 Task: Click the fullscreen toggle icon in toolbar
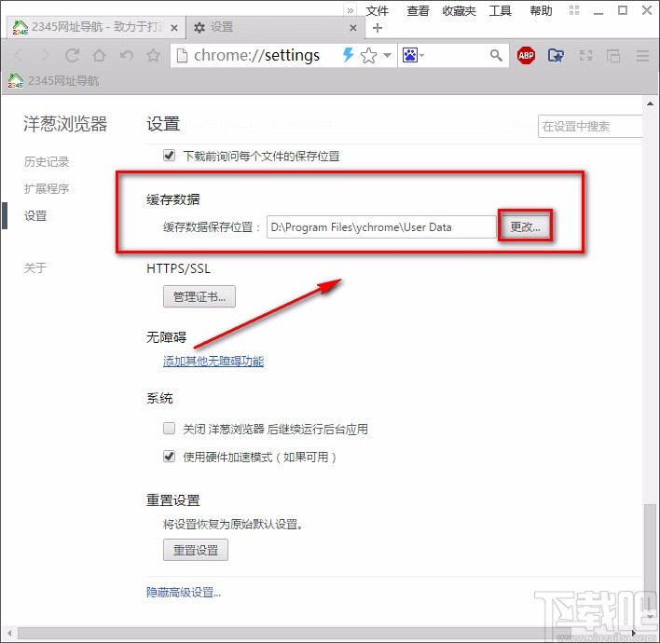point(586,55)
